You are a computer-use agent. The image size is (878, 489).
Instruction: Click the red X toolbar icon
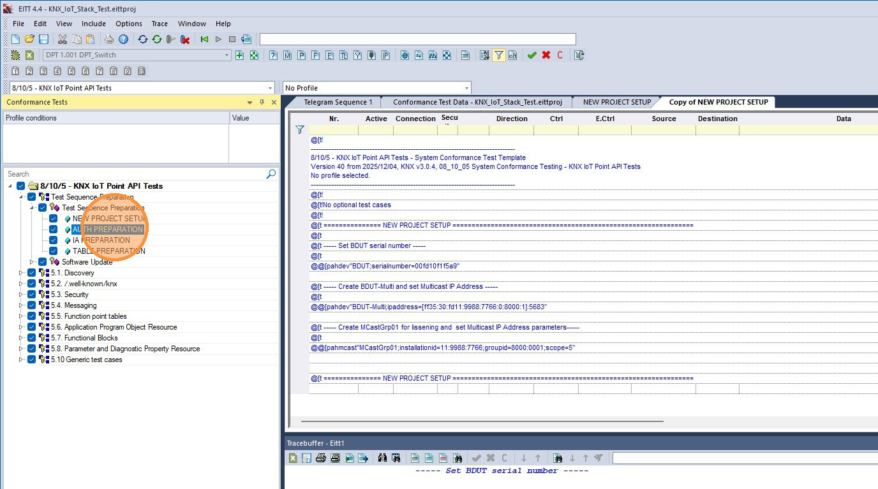pos(546,55)
